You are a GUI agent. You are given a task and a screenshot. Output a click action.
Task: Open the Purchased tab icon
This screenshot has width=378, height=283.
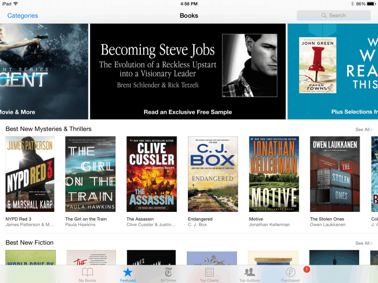pos(291,272)
